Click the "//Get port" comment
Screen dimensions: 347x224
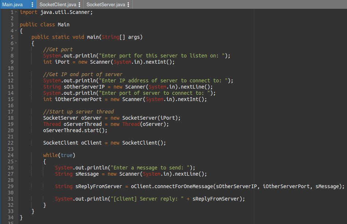pyautogui.click(x=58, y=49)
